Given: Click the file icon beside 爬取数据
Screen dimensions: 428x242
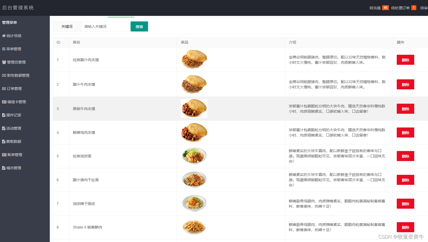Looking at the screenshot, I should point(4,141).
